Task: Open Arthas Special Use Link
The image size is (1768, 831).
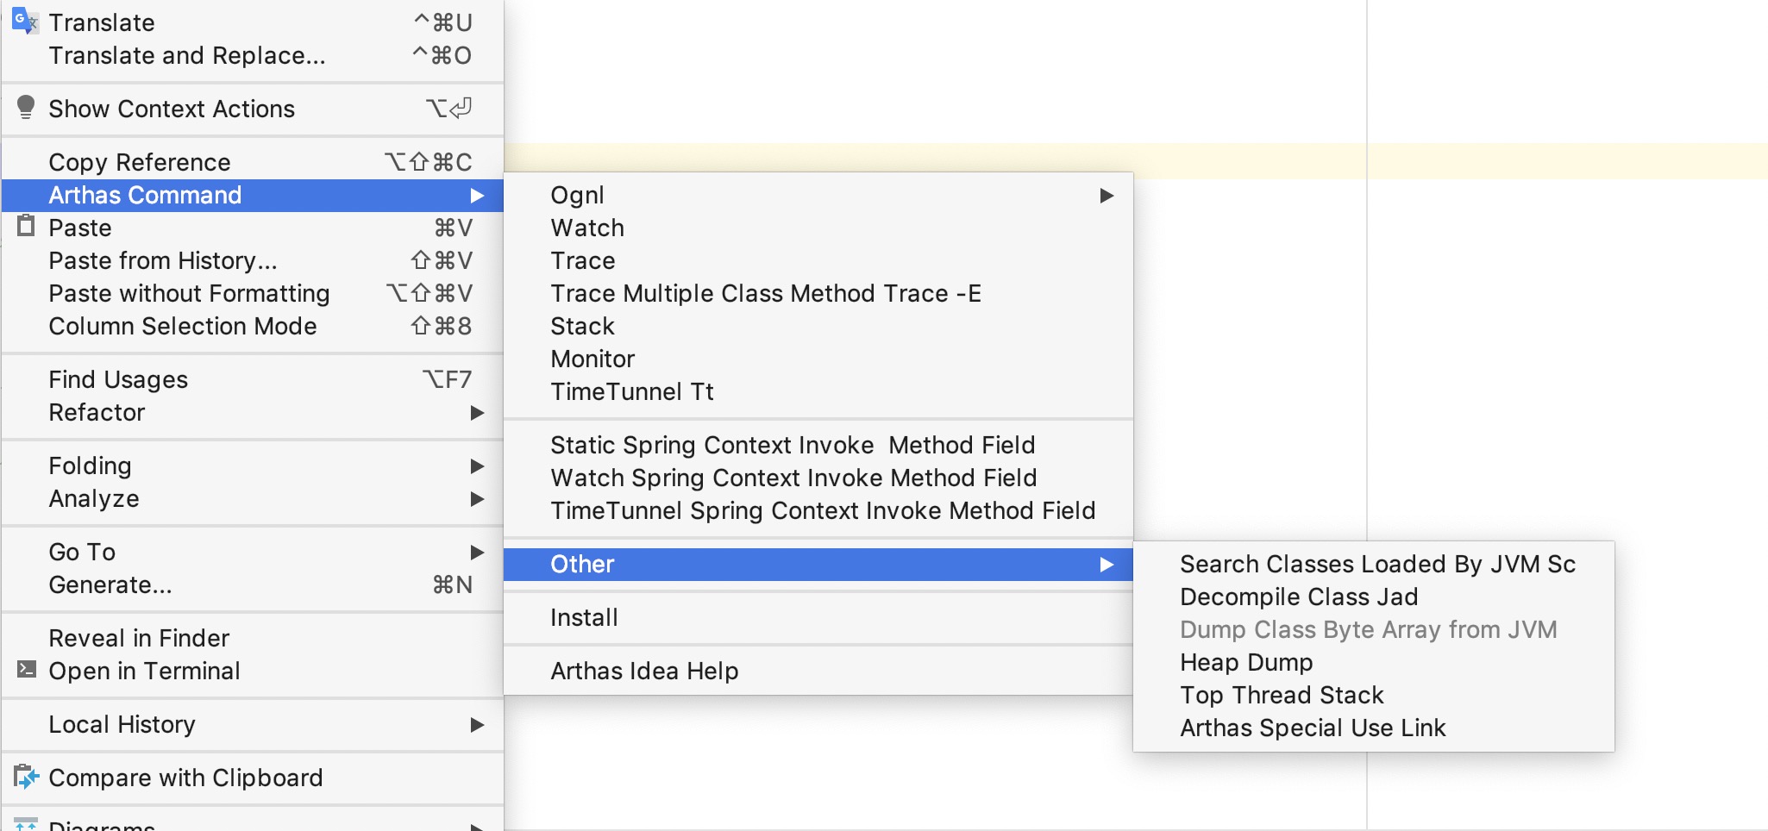Action: point(1374,728)
